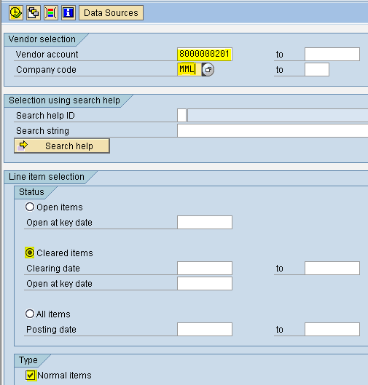
Task: Select the All items radio button
Action: [30, 314]
